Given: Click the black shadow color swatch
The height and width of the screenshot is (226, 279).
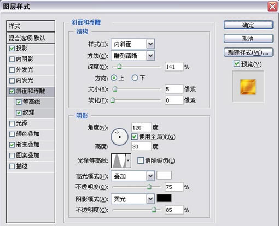Looking at the screenshot, I should click(164, 198).
